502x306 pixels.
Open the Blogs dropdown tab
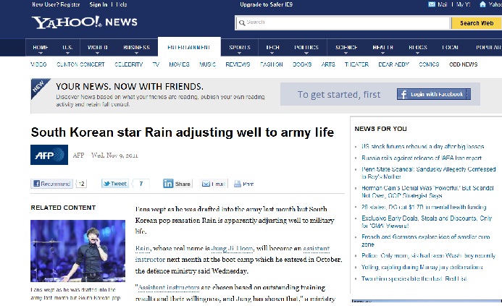pos(418,47)
